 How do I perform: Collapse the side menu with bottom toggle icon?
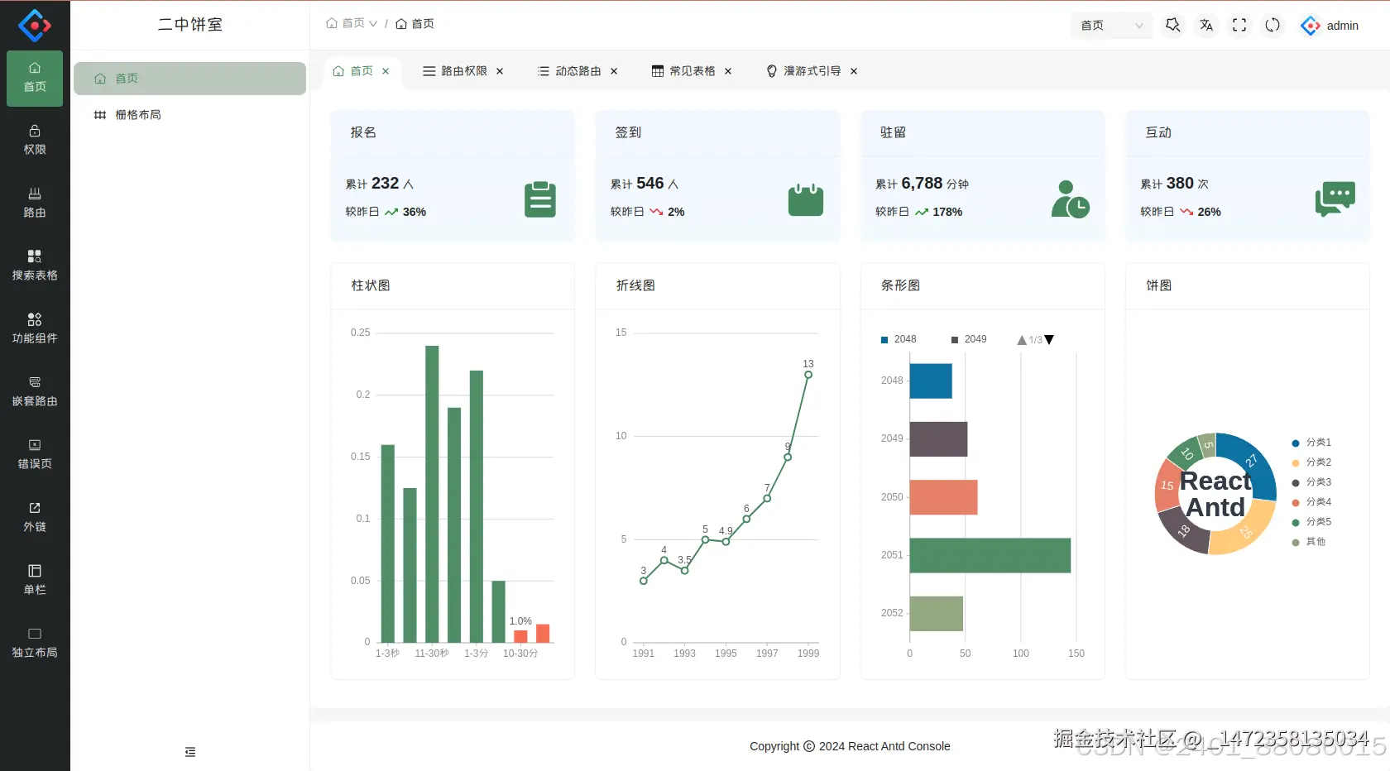click(x=190, y=752)
